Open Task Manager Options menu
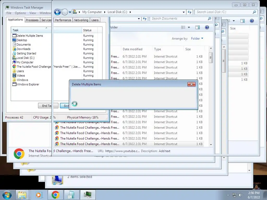The height and width of the screenshot is (200, 267). [20, 13]
